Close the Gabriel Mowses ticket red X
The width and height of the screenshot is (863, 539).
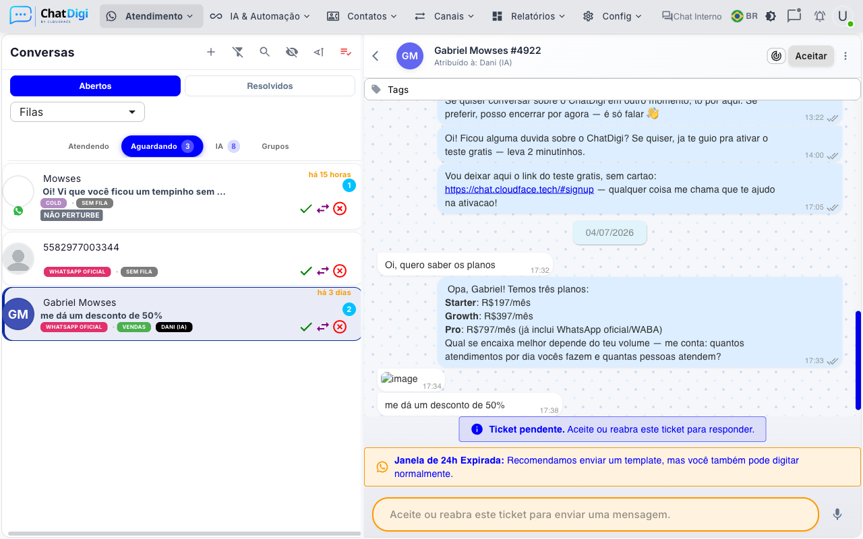point(340,327)
